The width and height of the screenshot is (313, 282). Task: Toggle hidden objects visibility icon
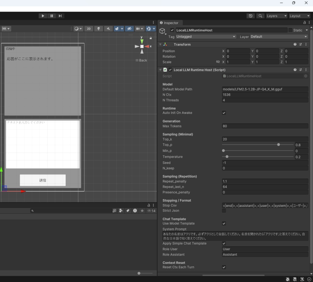coord(129,29)
